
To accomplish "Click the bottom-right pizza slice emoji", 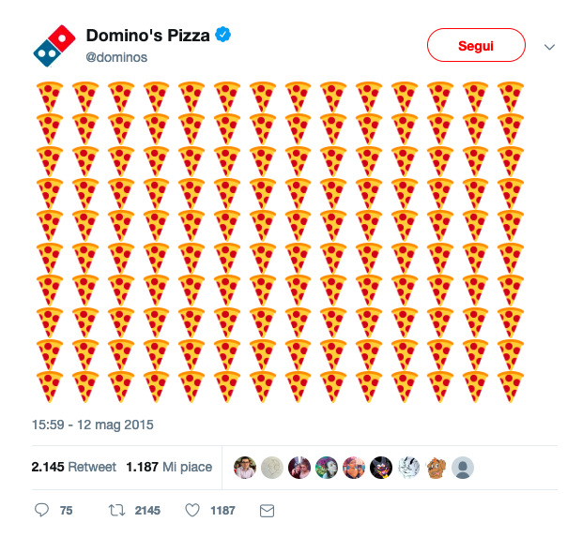I will point(511,386).
